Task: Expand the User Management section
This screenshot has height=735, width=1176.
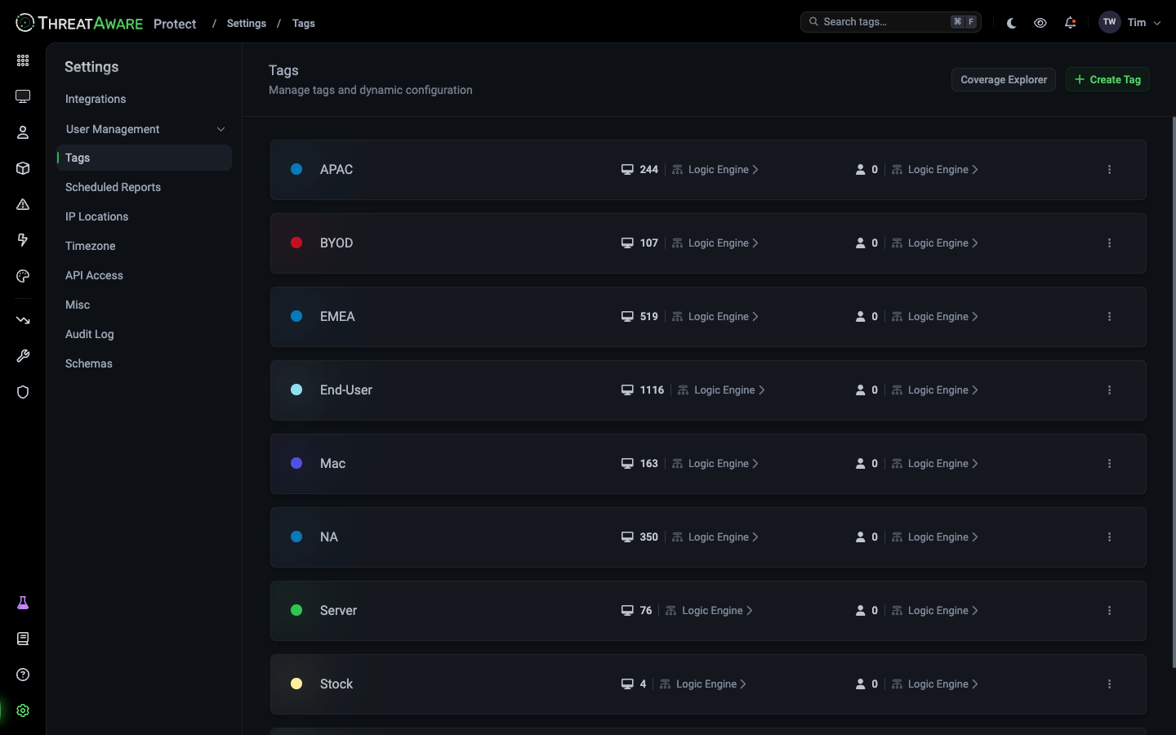Action: pos(145,129)
